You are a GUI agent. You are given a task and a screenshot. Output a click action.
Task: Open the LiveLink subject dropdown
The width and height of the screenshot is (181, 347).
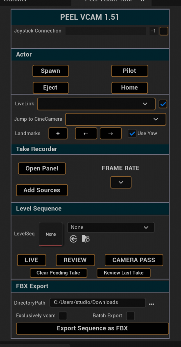tap(96, 104)
